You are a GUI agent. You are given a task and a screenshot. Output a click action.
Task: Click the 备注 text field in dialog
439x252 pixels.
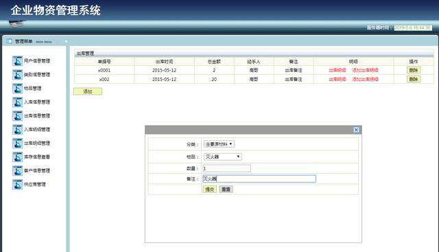259,179
